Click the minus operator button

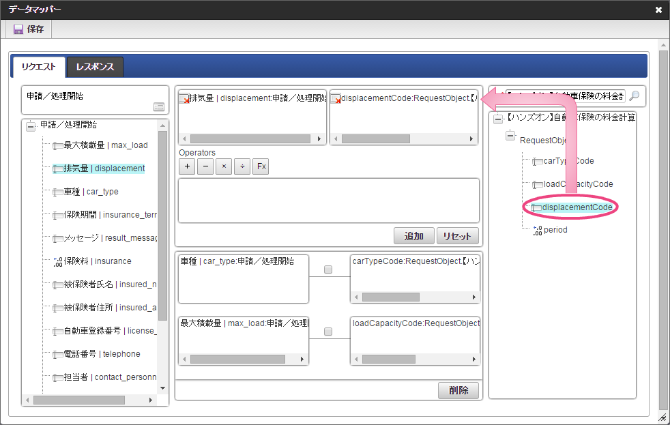205,167
